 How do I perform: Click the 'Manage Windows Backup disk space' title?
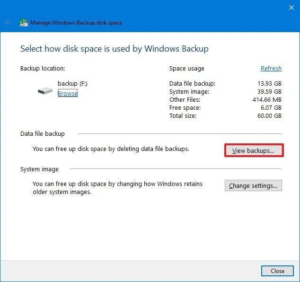pos(76,22)
